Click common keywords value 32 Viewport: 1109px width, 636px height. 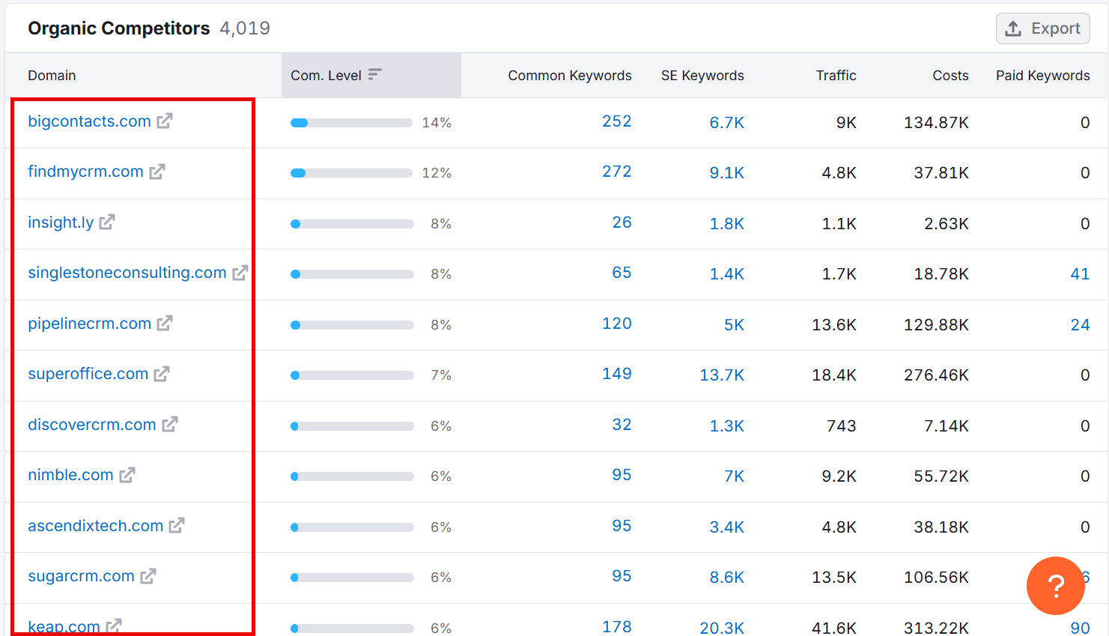click(622, 425)
